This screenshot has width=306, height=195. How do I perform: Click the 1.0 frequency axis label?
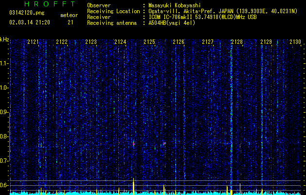coord(4,88)
